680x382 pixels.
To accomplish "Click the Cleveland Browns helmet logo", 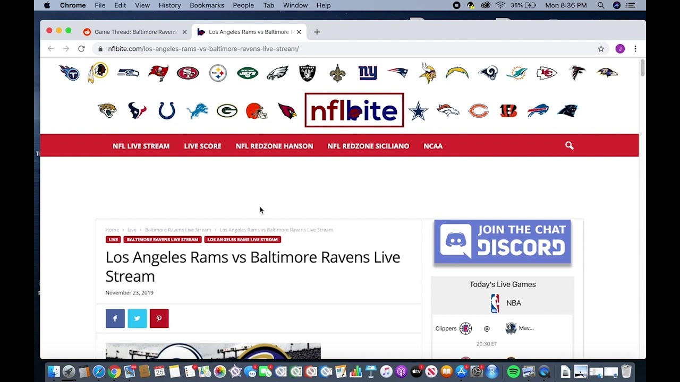I will point(257,111).
